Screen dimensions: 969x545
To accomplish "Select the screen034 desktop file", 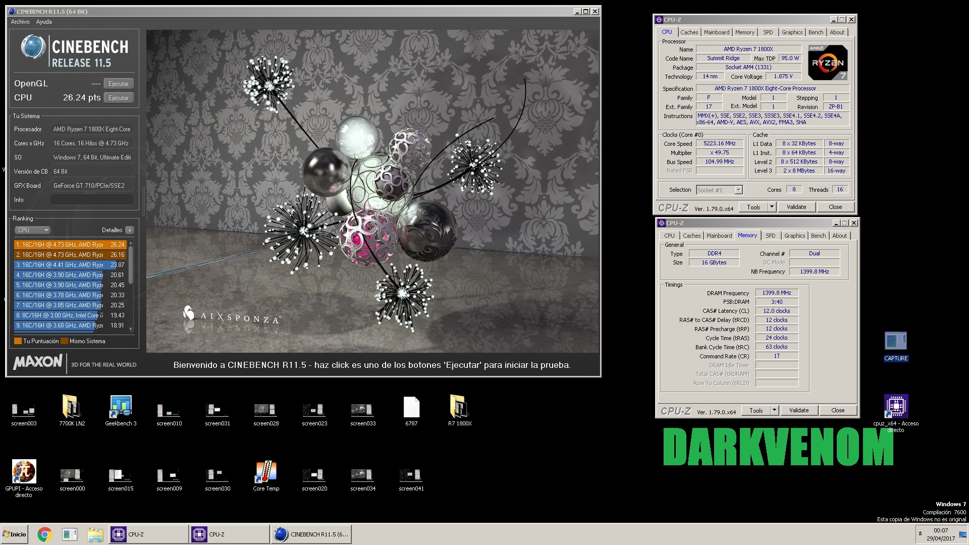I will 363,479.
